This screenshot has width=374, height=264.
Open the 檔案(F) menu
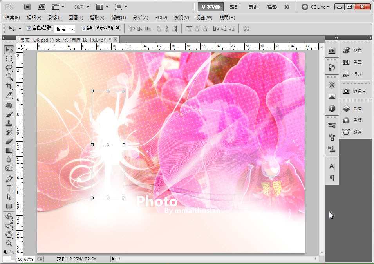pos(13,17)
